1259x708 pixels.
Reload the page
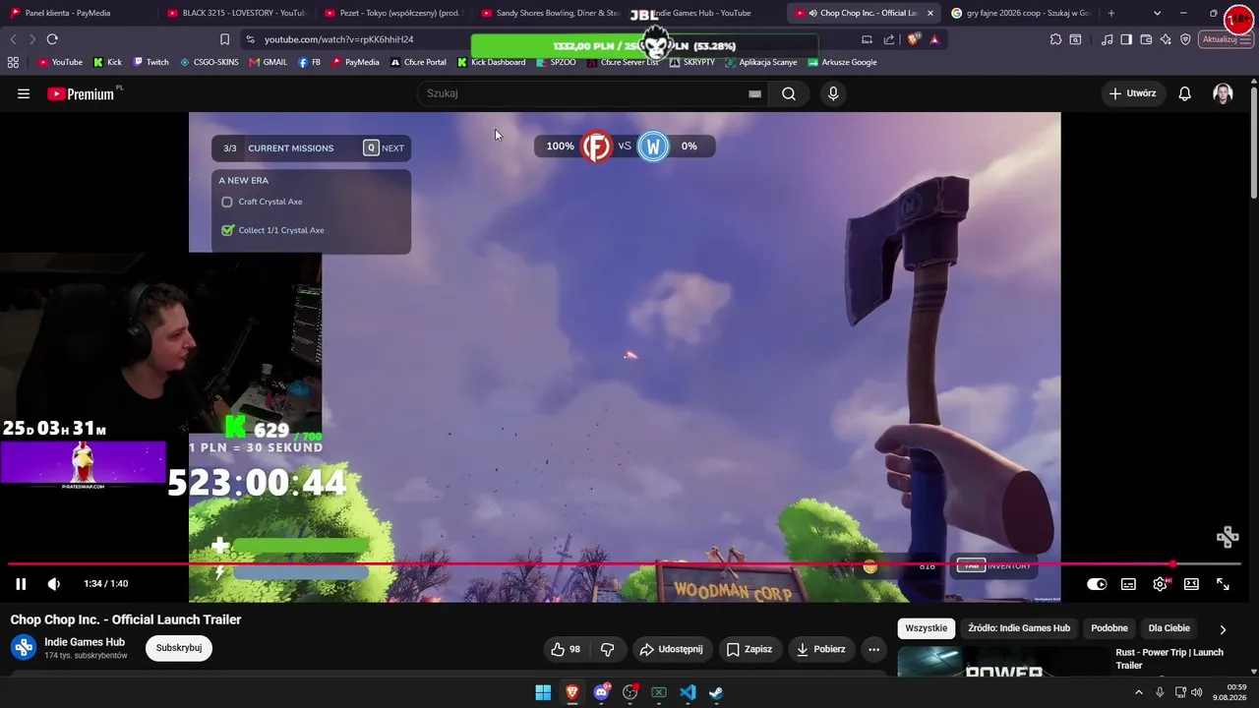(52, 39)
